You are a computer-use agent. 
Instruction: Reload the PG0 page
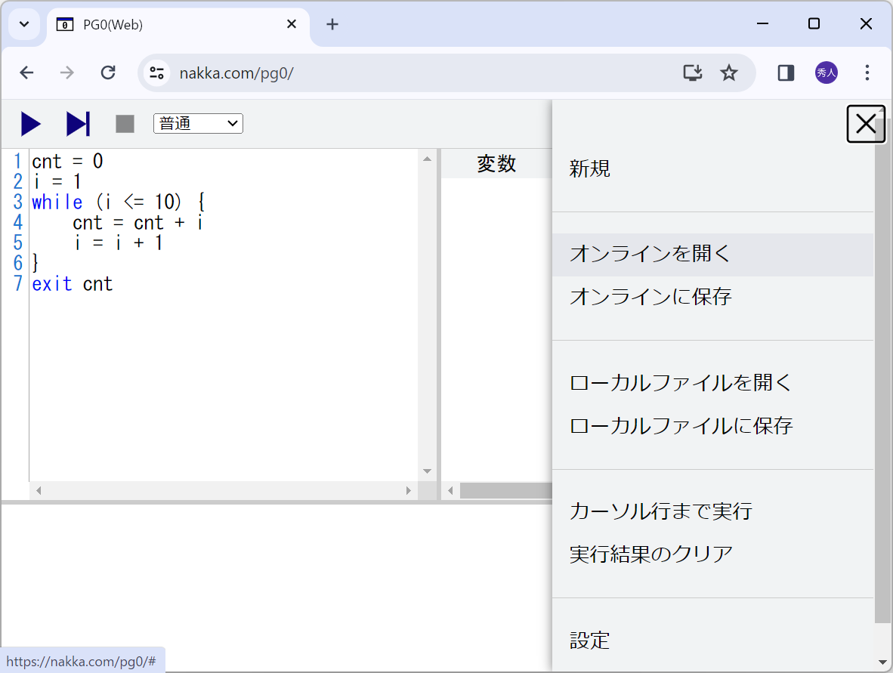(x=108, y=73)
